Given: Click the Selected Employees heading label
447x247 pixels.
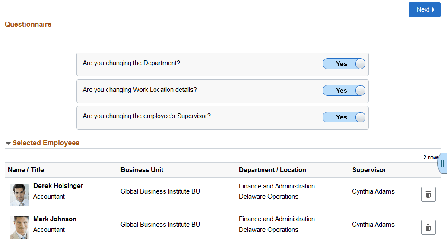Looking at the screenshot, I should click(x=46, y=143).
